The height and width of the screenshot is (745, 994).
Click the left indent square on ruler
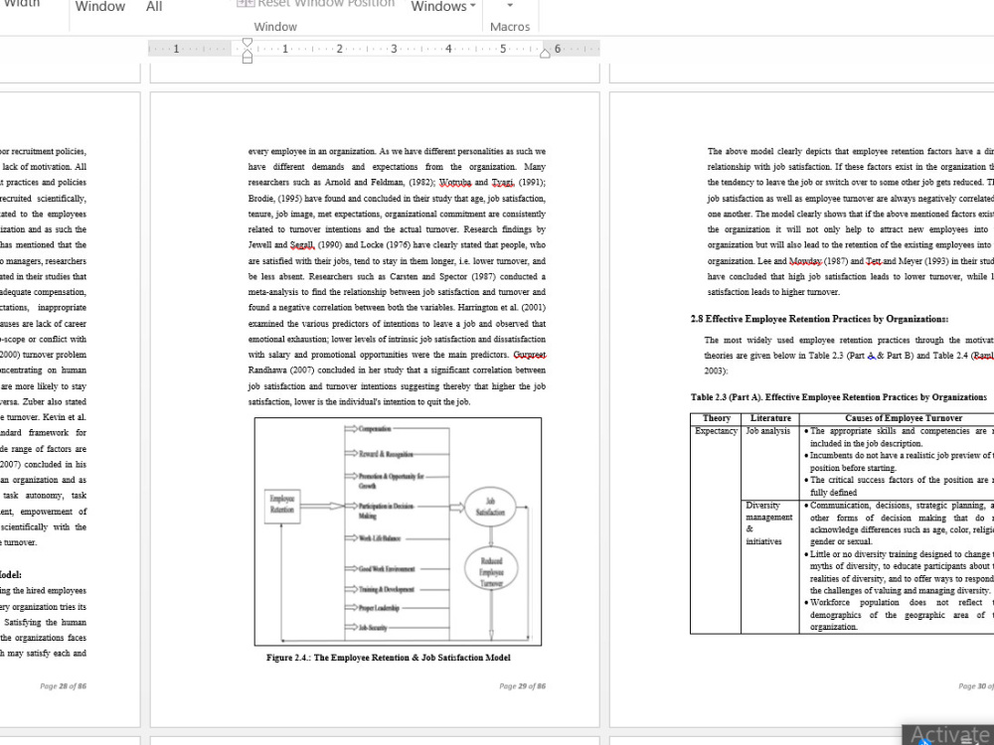click(x=248, y=60)
